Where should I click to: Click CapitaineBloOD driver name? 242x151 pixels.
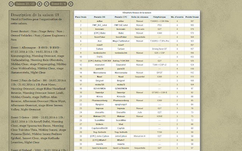click(x=99, y=128)
